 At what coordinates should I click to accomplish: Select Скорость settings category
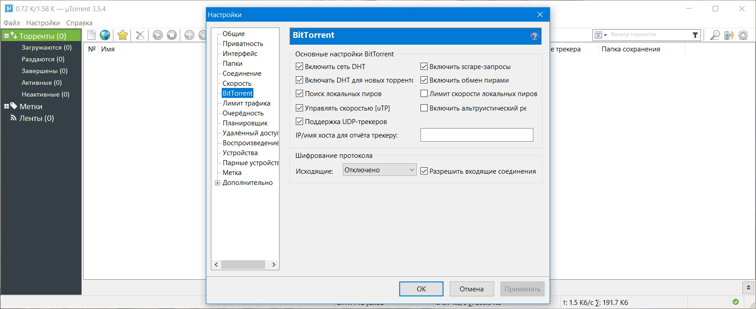(x=237, y=83)
